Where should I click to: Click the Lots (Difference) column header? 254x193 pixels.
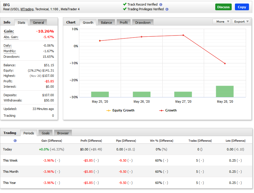(236, 141)
